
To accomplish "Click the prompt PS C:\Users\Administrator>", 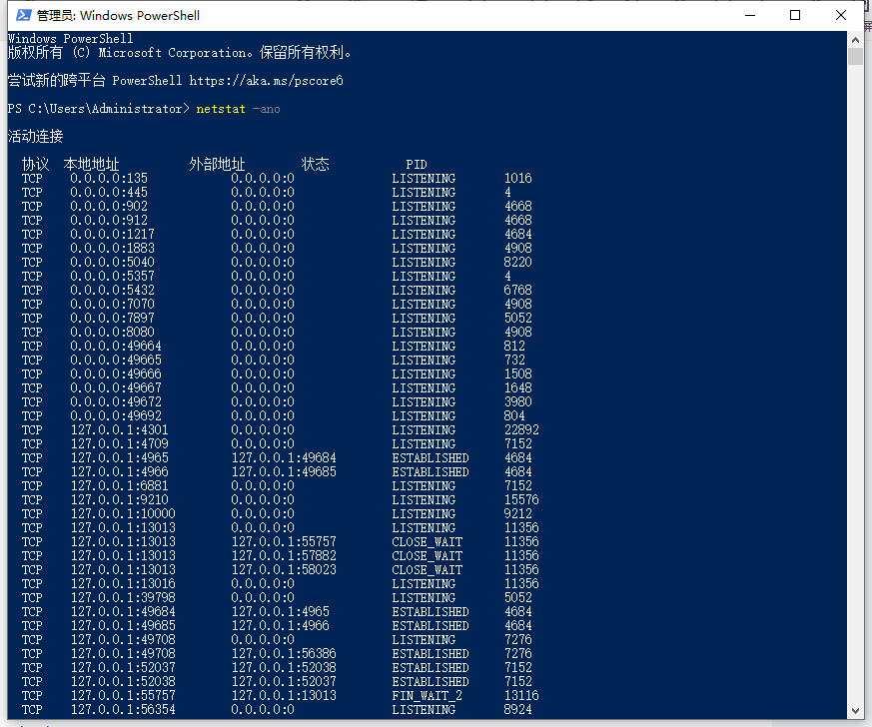I will click(99, 109).
